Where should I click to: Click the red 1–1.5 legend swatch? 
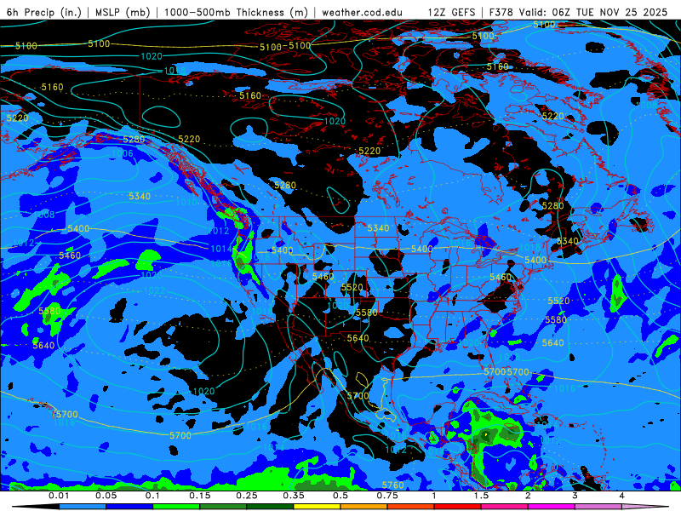pyautogui.click(x=458, y=507)
